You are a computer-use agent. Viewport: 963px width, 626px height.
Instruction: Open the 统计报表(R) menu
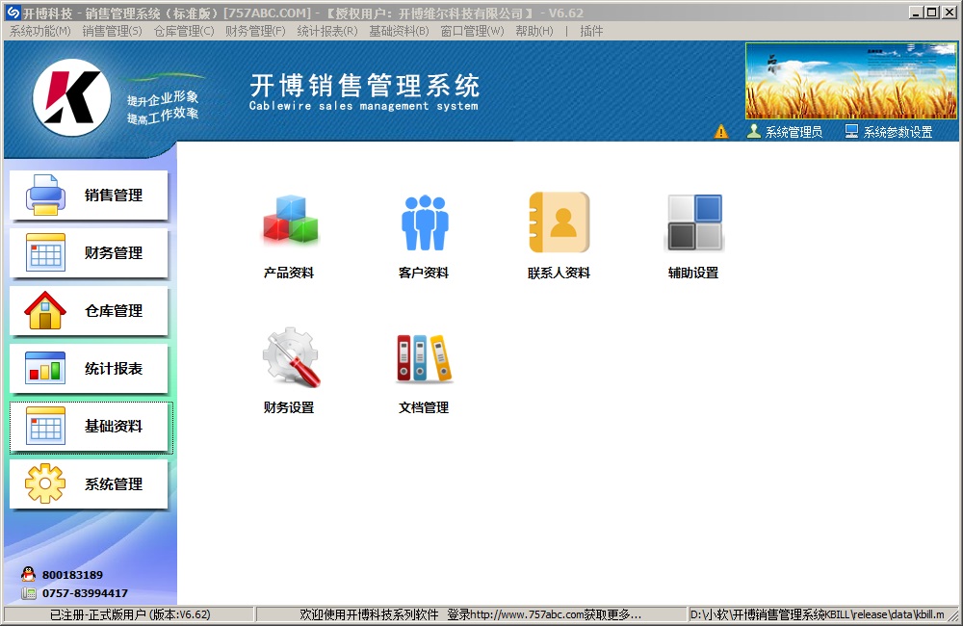tap(327, 31)
